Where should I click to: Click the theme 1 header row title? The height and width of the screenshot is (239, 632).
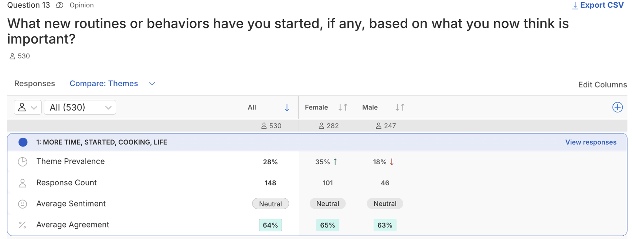[x=101, y=142]
